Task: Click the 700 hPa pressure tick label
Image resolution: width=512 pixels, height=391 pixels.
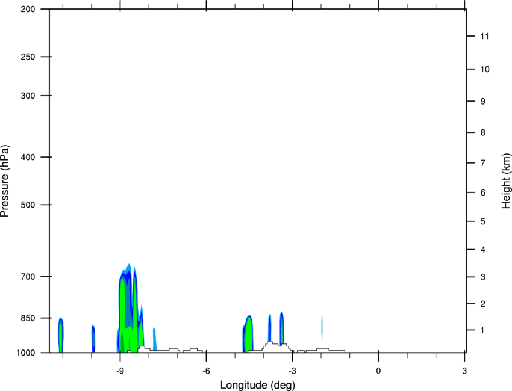Action: (x=28, y=277)
